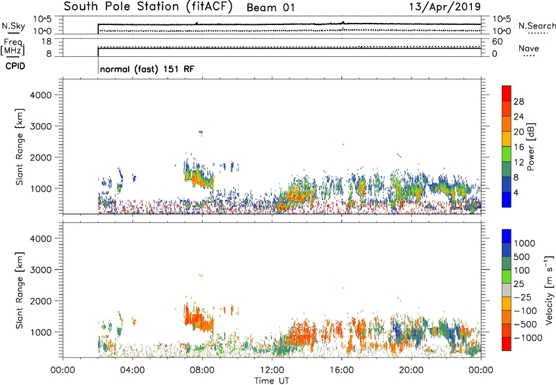Screen dimensions: 556x385
Task: Click the '08:00' time axis label
Action: click(x=202, y=370)
